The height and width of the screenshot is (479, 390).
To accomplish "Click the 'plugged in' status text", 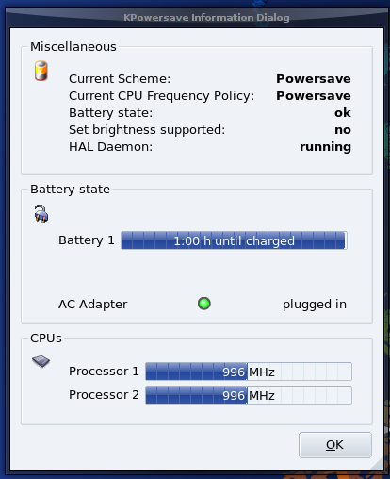I will point(315,305).
